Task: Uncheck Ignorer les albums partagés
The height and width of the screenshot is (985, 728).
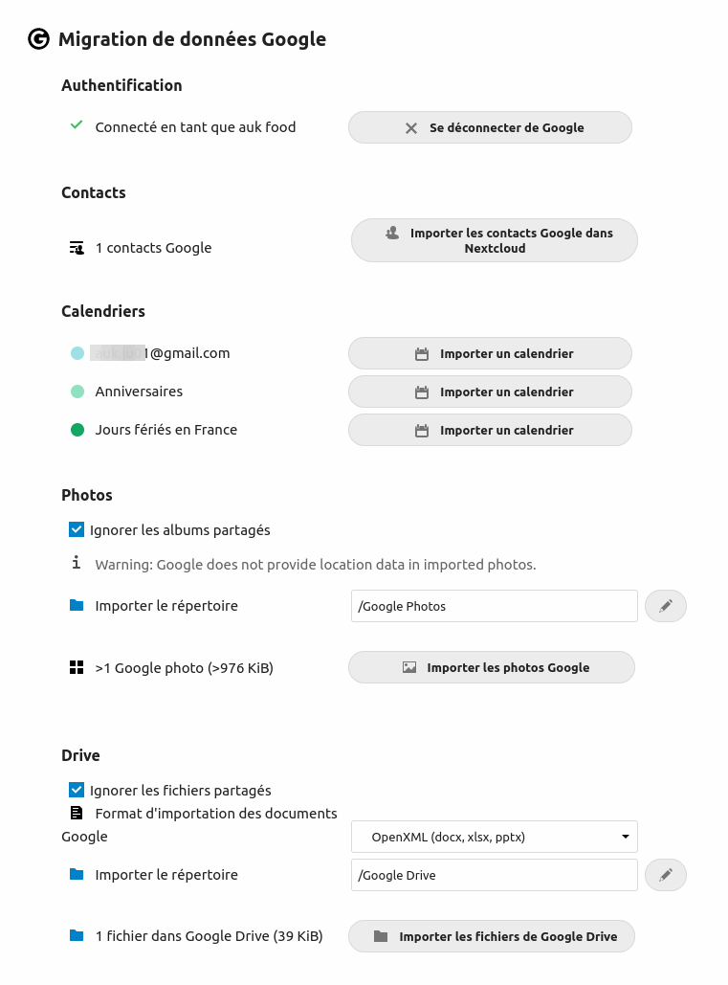Action: point(77,529)
